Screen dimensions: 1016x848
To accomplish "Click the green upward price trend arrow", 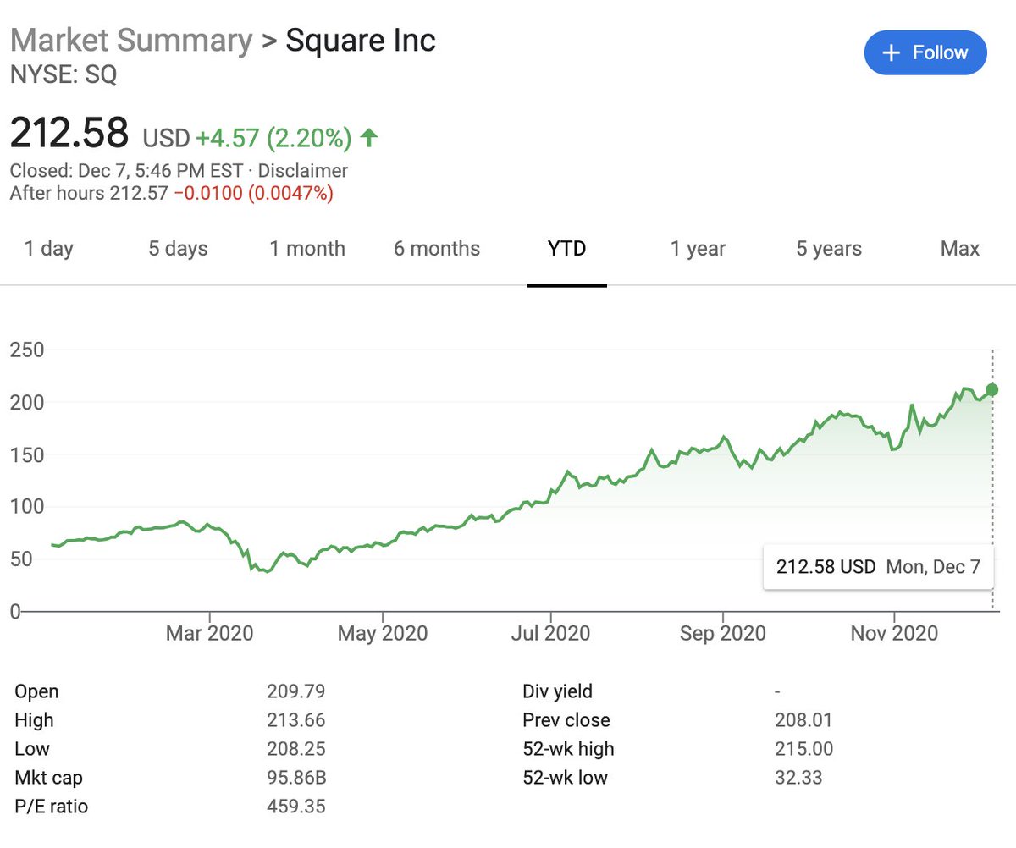I will point(367,135).
